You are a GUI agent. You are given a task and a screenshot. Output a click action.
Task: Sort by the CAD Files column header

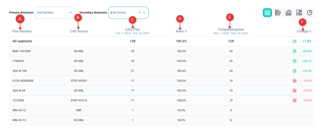click(132, 30)
